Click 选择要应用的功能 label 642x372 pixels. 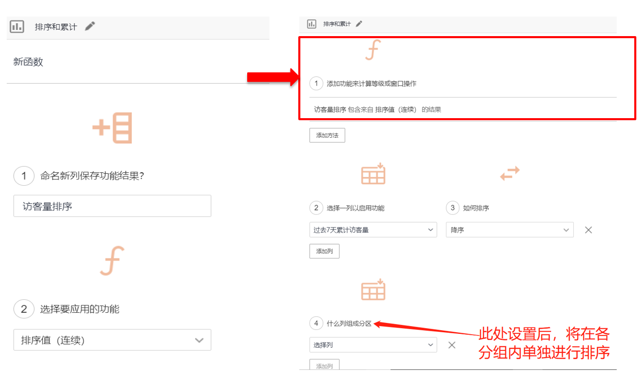(80, 309)
